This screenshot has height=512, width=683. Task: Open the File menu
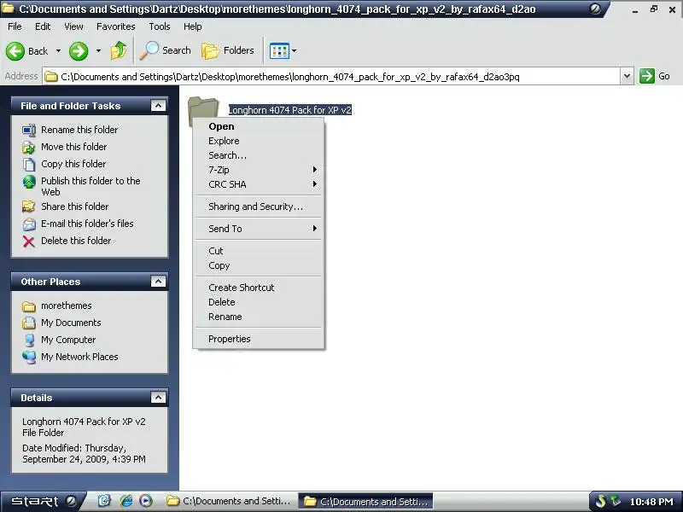click(15, 26)
